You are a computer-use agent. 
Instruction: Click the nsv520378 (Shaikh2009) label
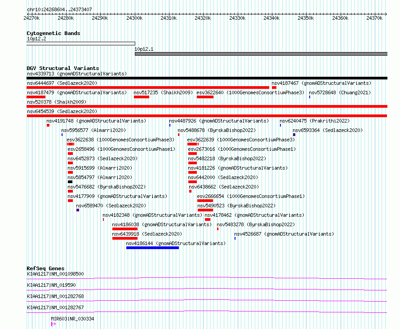57,102
